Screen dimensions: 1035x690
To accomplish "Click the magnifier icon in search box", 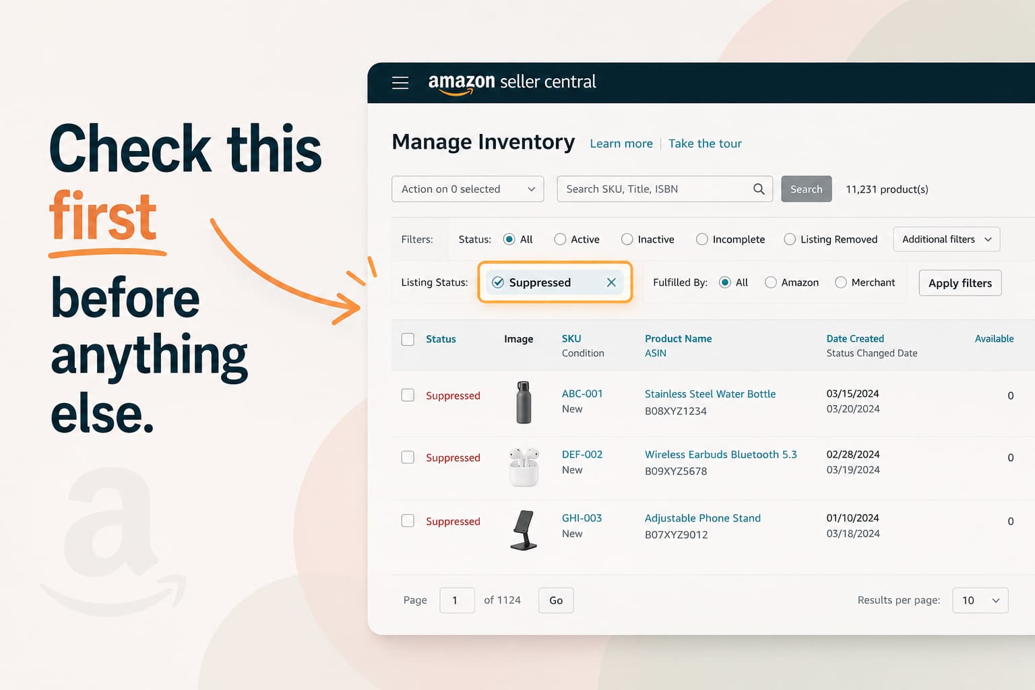I will 759,189.
